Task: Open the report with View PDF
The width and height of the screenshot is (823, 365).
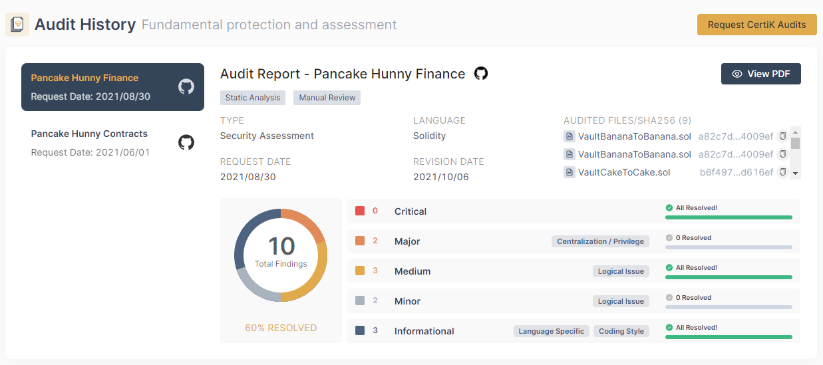Action: (x=760, y=74)
